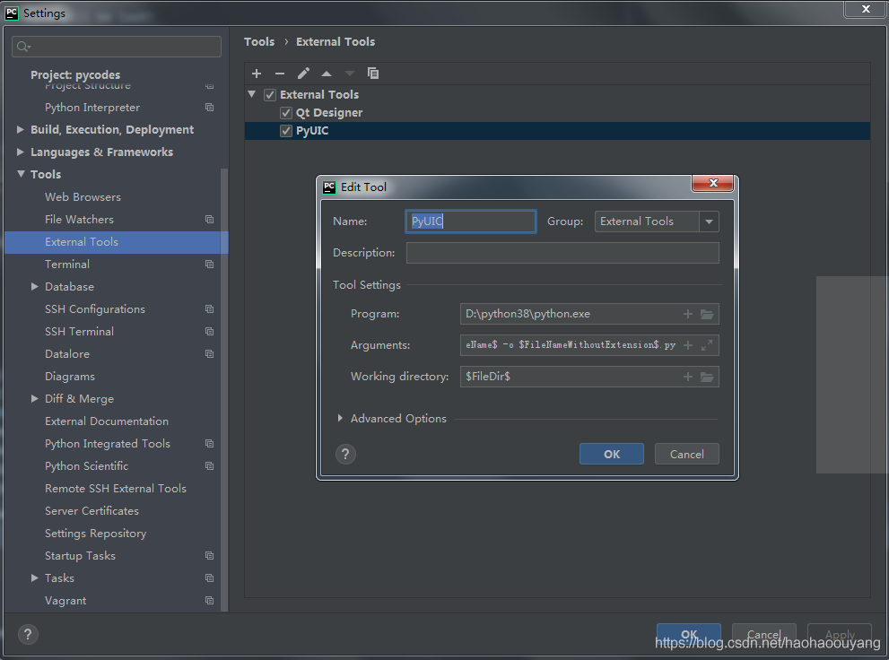Expand the Database settings node
This screenshot has height=660, width=889.
(35, 287)
